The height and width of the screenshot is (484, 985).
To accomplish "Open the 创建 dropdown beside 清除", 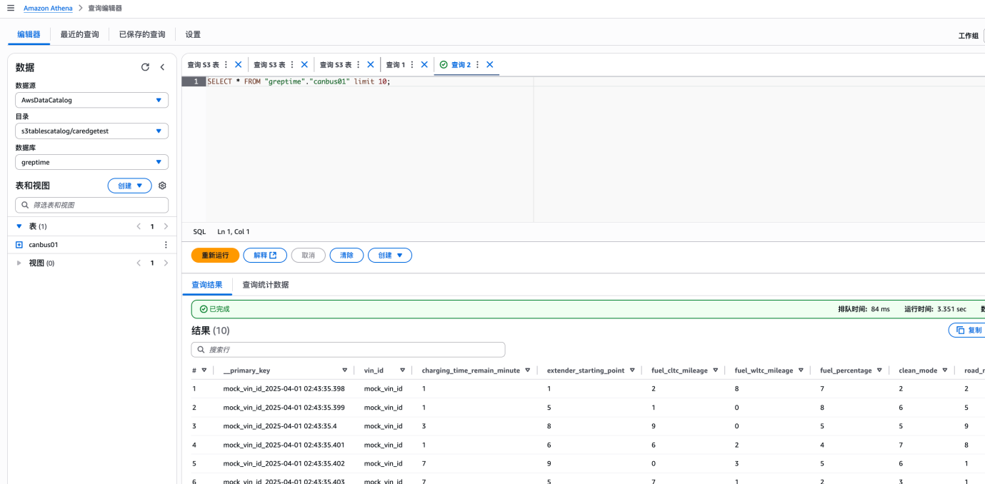I will point(390,255).
